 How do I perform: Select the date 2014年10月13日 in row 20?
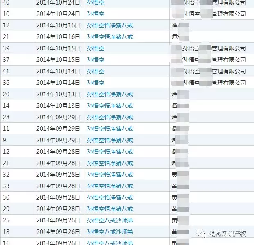(58, 94)
